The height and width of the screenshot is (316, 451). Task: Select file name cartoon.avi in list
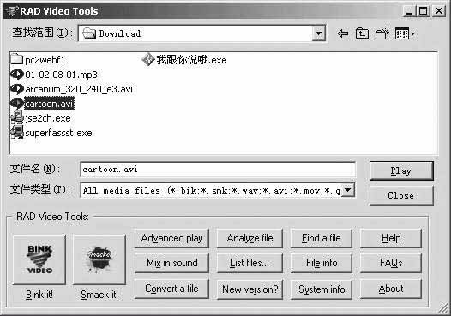(49, 104)
